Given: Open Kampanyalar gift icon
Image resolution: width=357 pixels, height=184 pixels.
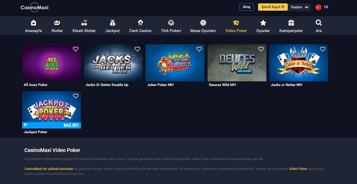Looking at the screenshot, I should [291, 23].
